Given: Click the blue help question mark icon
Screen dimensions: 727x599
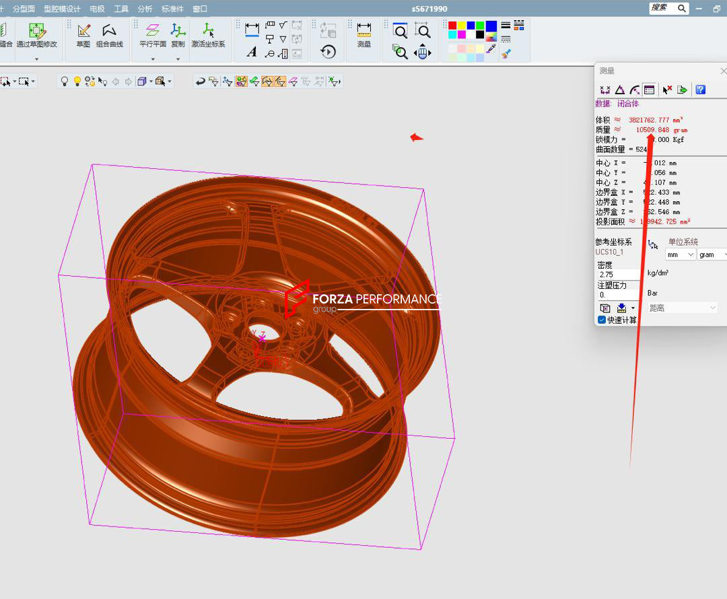Looking at the screenshot, I should 700,90.
